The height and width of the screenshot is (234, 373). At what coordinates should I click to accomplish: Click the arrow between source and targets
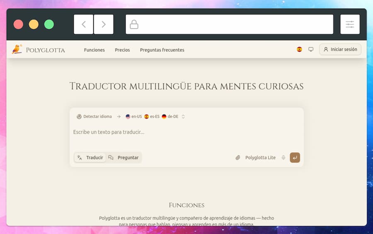[119, 116]
